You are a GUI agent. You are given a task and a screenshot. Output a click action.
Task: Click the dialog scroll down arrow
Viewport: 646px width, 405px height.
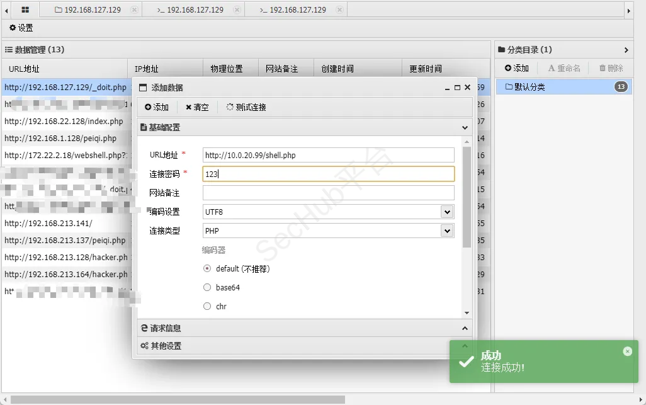click(467, 313)
